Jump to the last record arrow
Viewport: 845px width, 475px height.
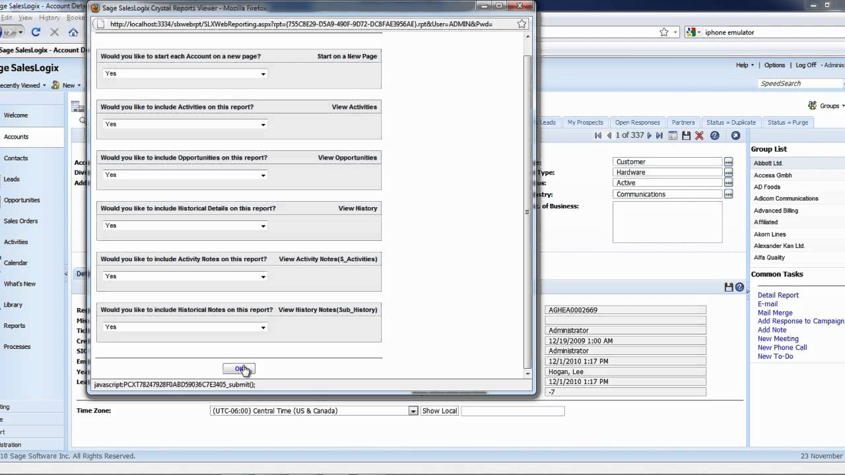(659, 135)
